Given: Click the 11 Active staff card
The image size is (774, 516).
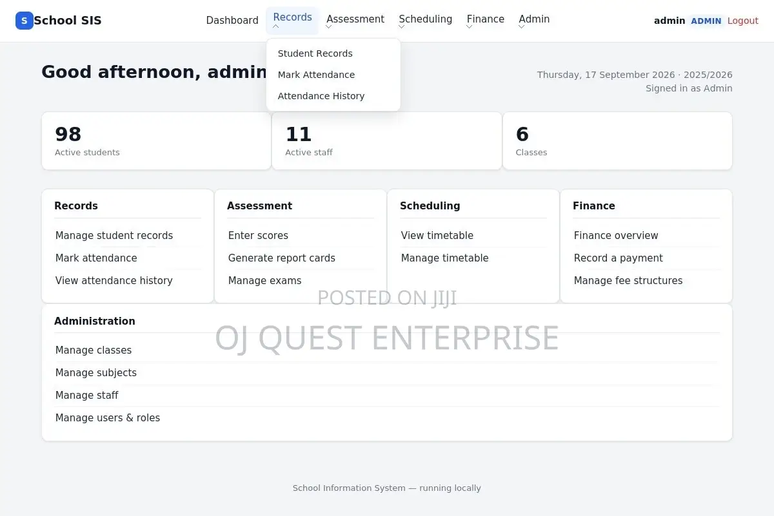Looking at the screenshot, I should 387,141.
